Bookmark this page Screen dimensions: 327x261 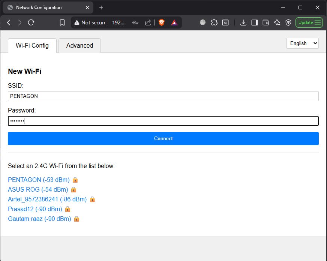point(62,22)
